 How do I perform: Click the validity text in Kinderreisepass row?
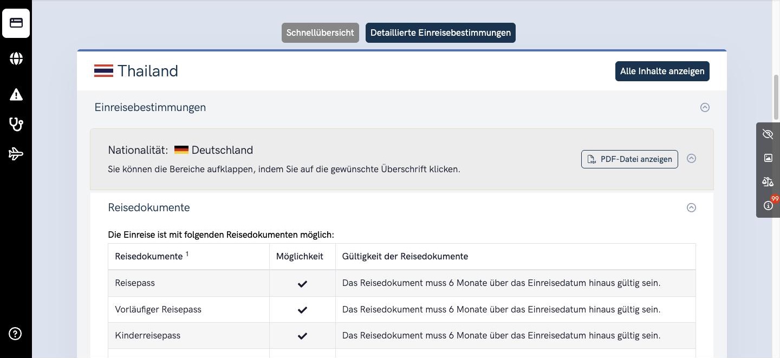[x=501, y=335]
